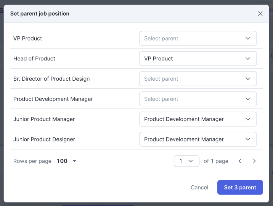This screenshot has height=206, width=273.
Task: Click the Head of Product row label
Action: [x=34, y=59]
